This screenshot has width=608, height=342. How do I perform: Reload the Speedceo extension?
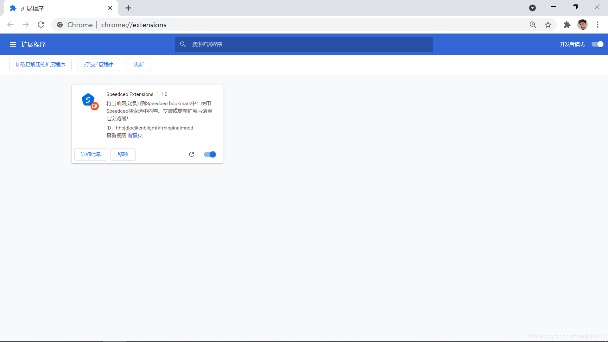tap(192, 154)
